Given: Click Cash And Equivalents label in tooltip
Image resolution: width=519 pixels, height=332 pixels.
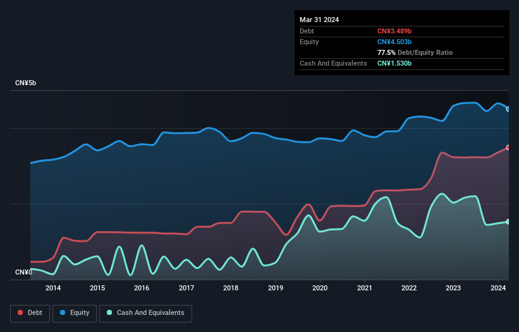Looking at the screenshot, I should pyautogui.click(x=333, y=63).
